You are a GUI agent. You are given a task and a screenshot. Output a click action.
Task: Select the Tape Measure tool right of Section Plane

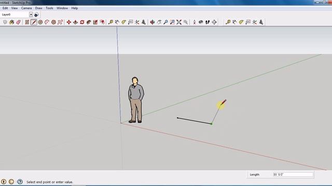click(x=228, y=22)
